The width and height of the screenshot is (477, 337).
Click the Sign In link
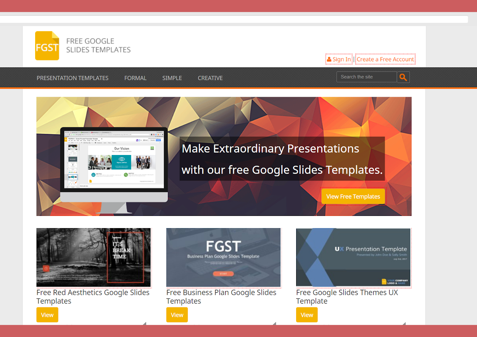click(x=339, y=59)
